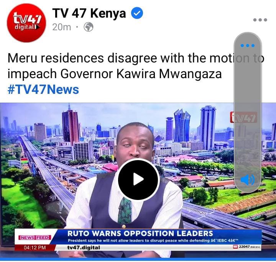
Task: Open the TV47 digital profile picture
Action: (x=26, y=23)
